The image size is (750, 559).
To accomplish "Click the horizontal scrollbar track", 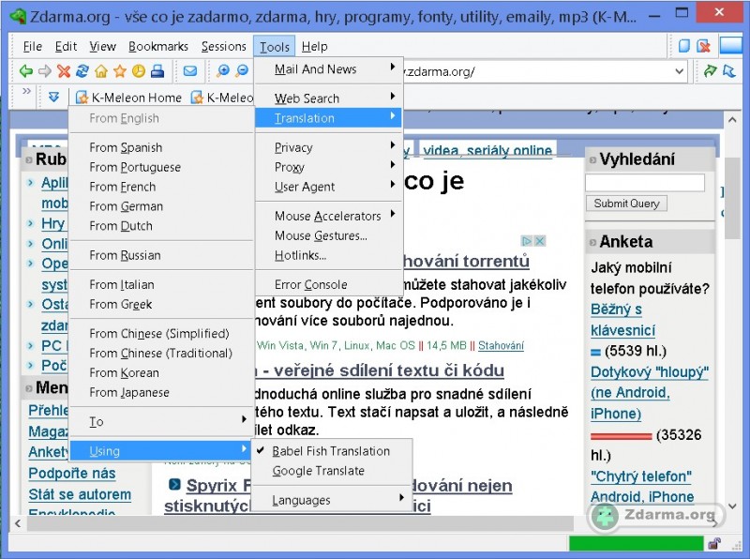I will [x=300, y=523].
